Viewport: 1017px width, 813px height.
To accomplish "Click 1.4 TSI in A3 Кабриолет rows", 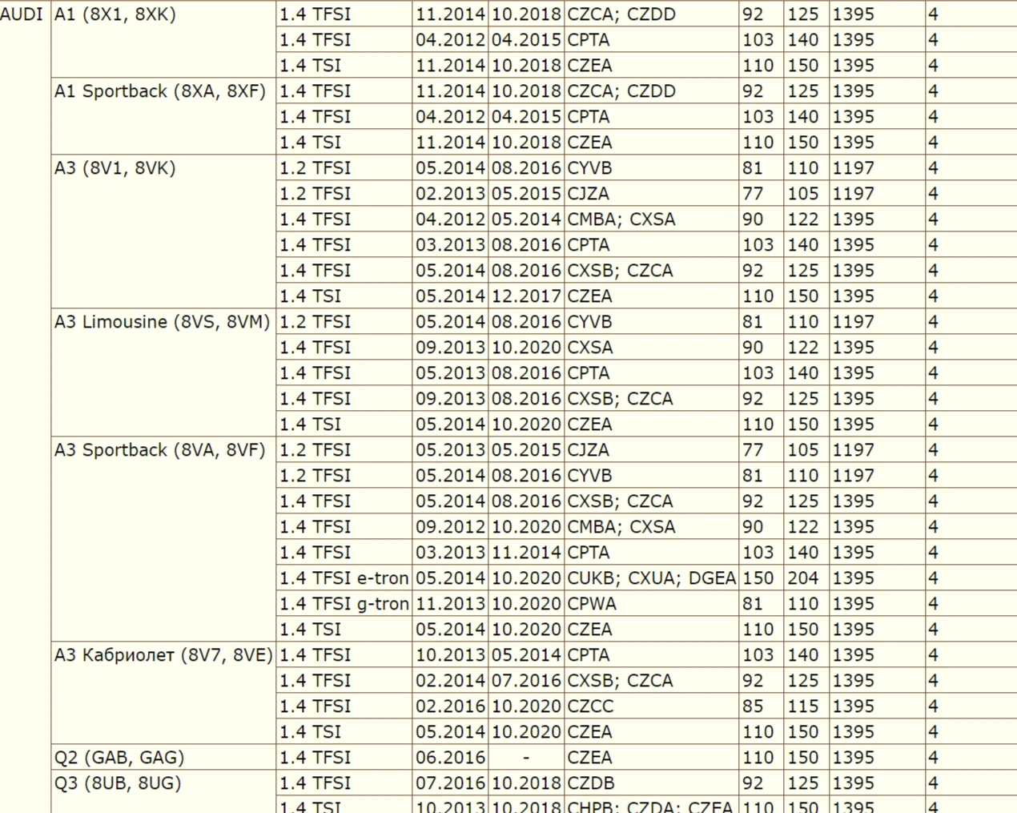I will coord(311,732).
